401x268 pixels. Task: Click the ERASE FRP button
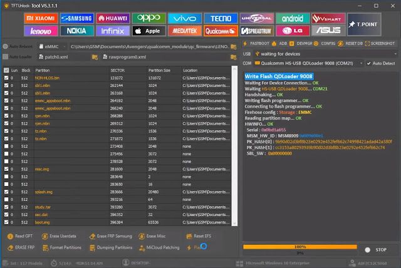(x=21, y=247)
